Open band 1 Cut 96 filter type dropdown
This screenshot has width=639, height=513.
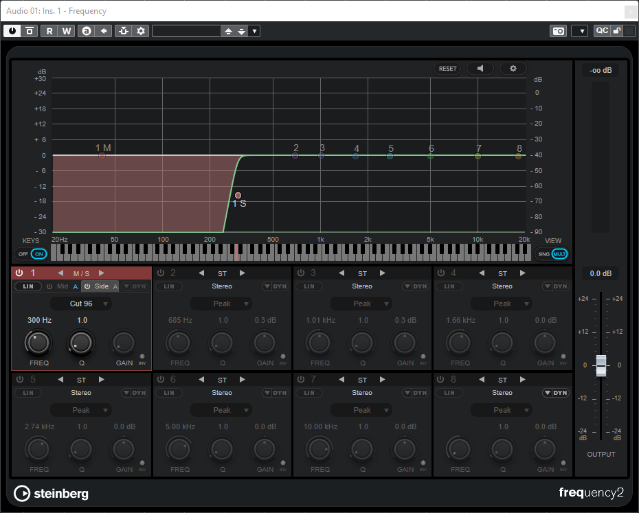pyautogui.click(x=81, y=304)
